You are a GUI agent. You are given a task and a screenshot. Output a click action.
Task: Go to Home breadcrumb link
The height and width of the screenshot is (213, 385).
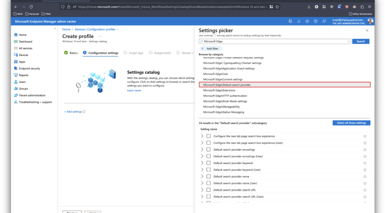pyautogui.click(x=66, y=29)
